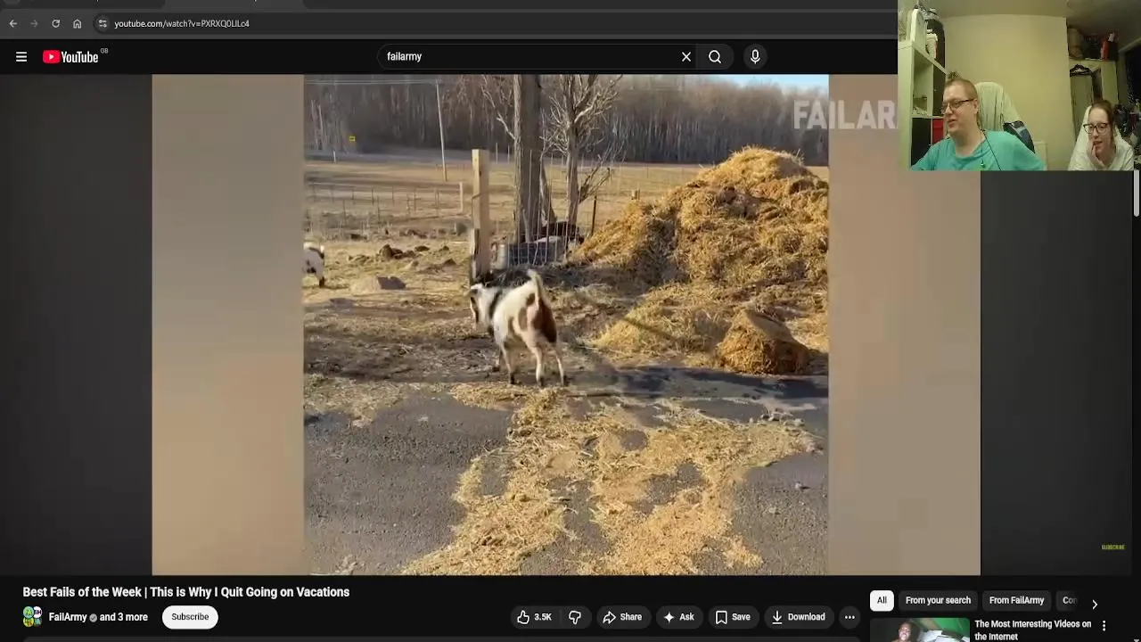Click the browser address bar URL
This screenshot has height=642, width=1141.
pos(182,24)
